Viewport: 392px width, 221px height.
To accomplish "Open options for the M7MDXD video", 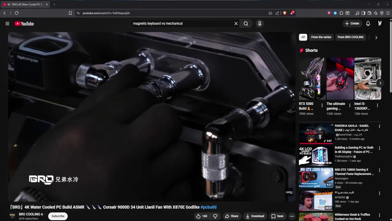I will coord(379,194).
